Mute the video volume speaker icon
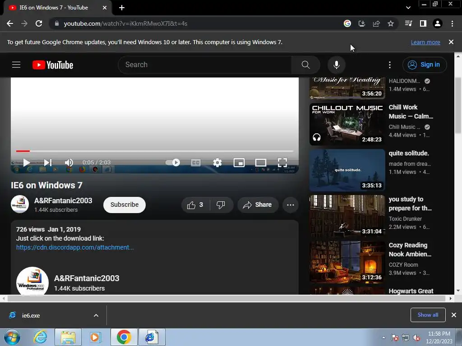 tap(69, 162)
